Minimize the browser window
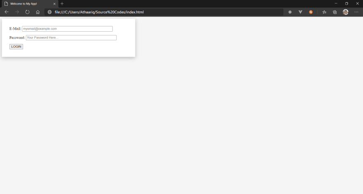363x194 pixels. coord(336,3)
